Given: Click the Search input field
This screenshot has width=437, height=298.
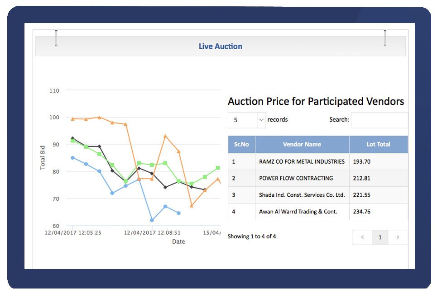Looking at the screenshot, I should (379, 120).
